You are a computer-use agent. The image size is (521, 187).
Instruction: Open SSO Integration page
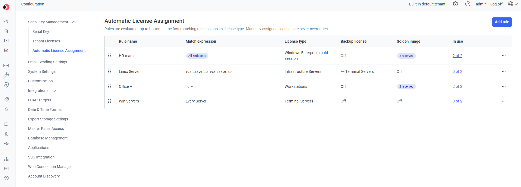41,157
